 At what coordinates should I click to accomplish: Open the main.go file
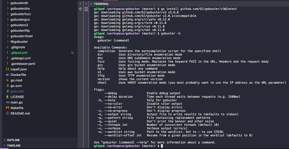click(17, 102)
